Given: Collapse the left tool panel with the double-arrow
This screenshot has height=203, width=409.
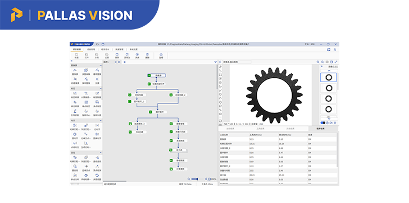Looking at the screenshot, I should coord(72,61).
